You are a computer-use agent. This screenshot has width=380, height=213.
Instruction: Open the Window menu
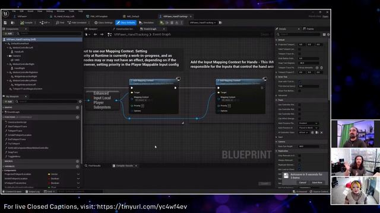point(61,11)
